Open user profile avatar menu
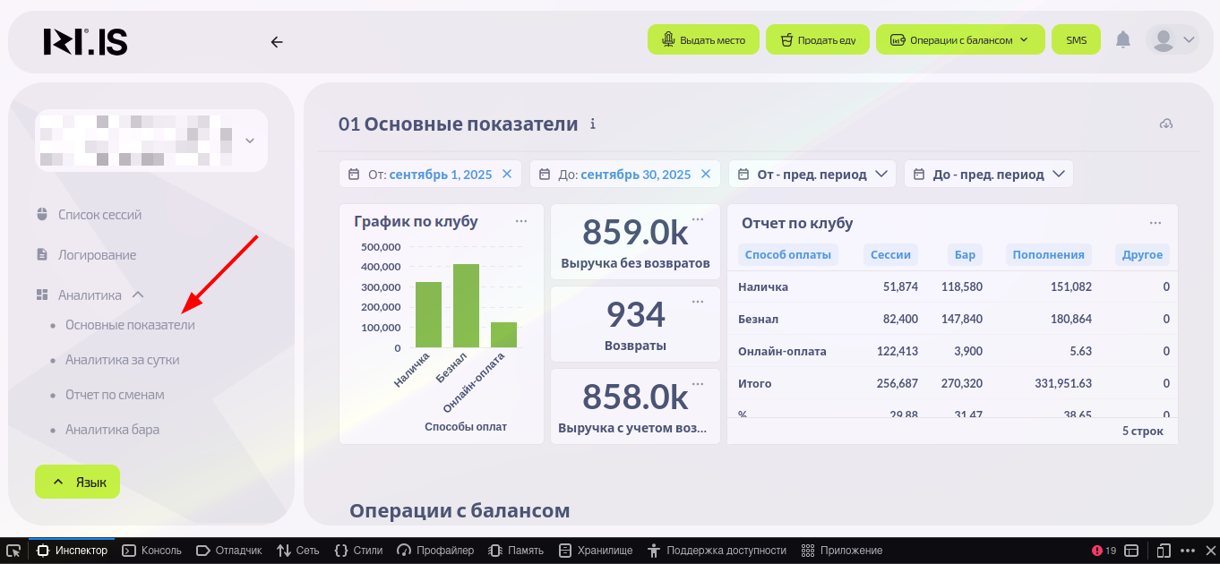The image size is (1220, 564). coord(1172,40)
